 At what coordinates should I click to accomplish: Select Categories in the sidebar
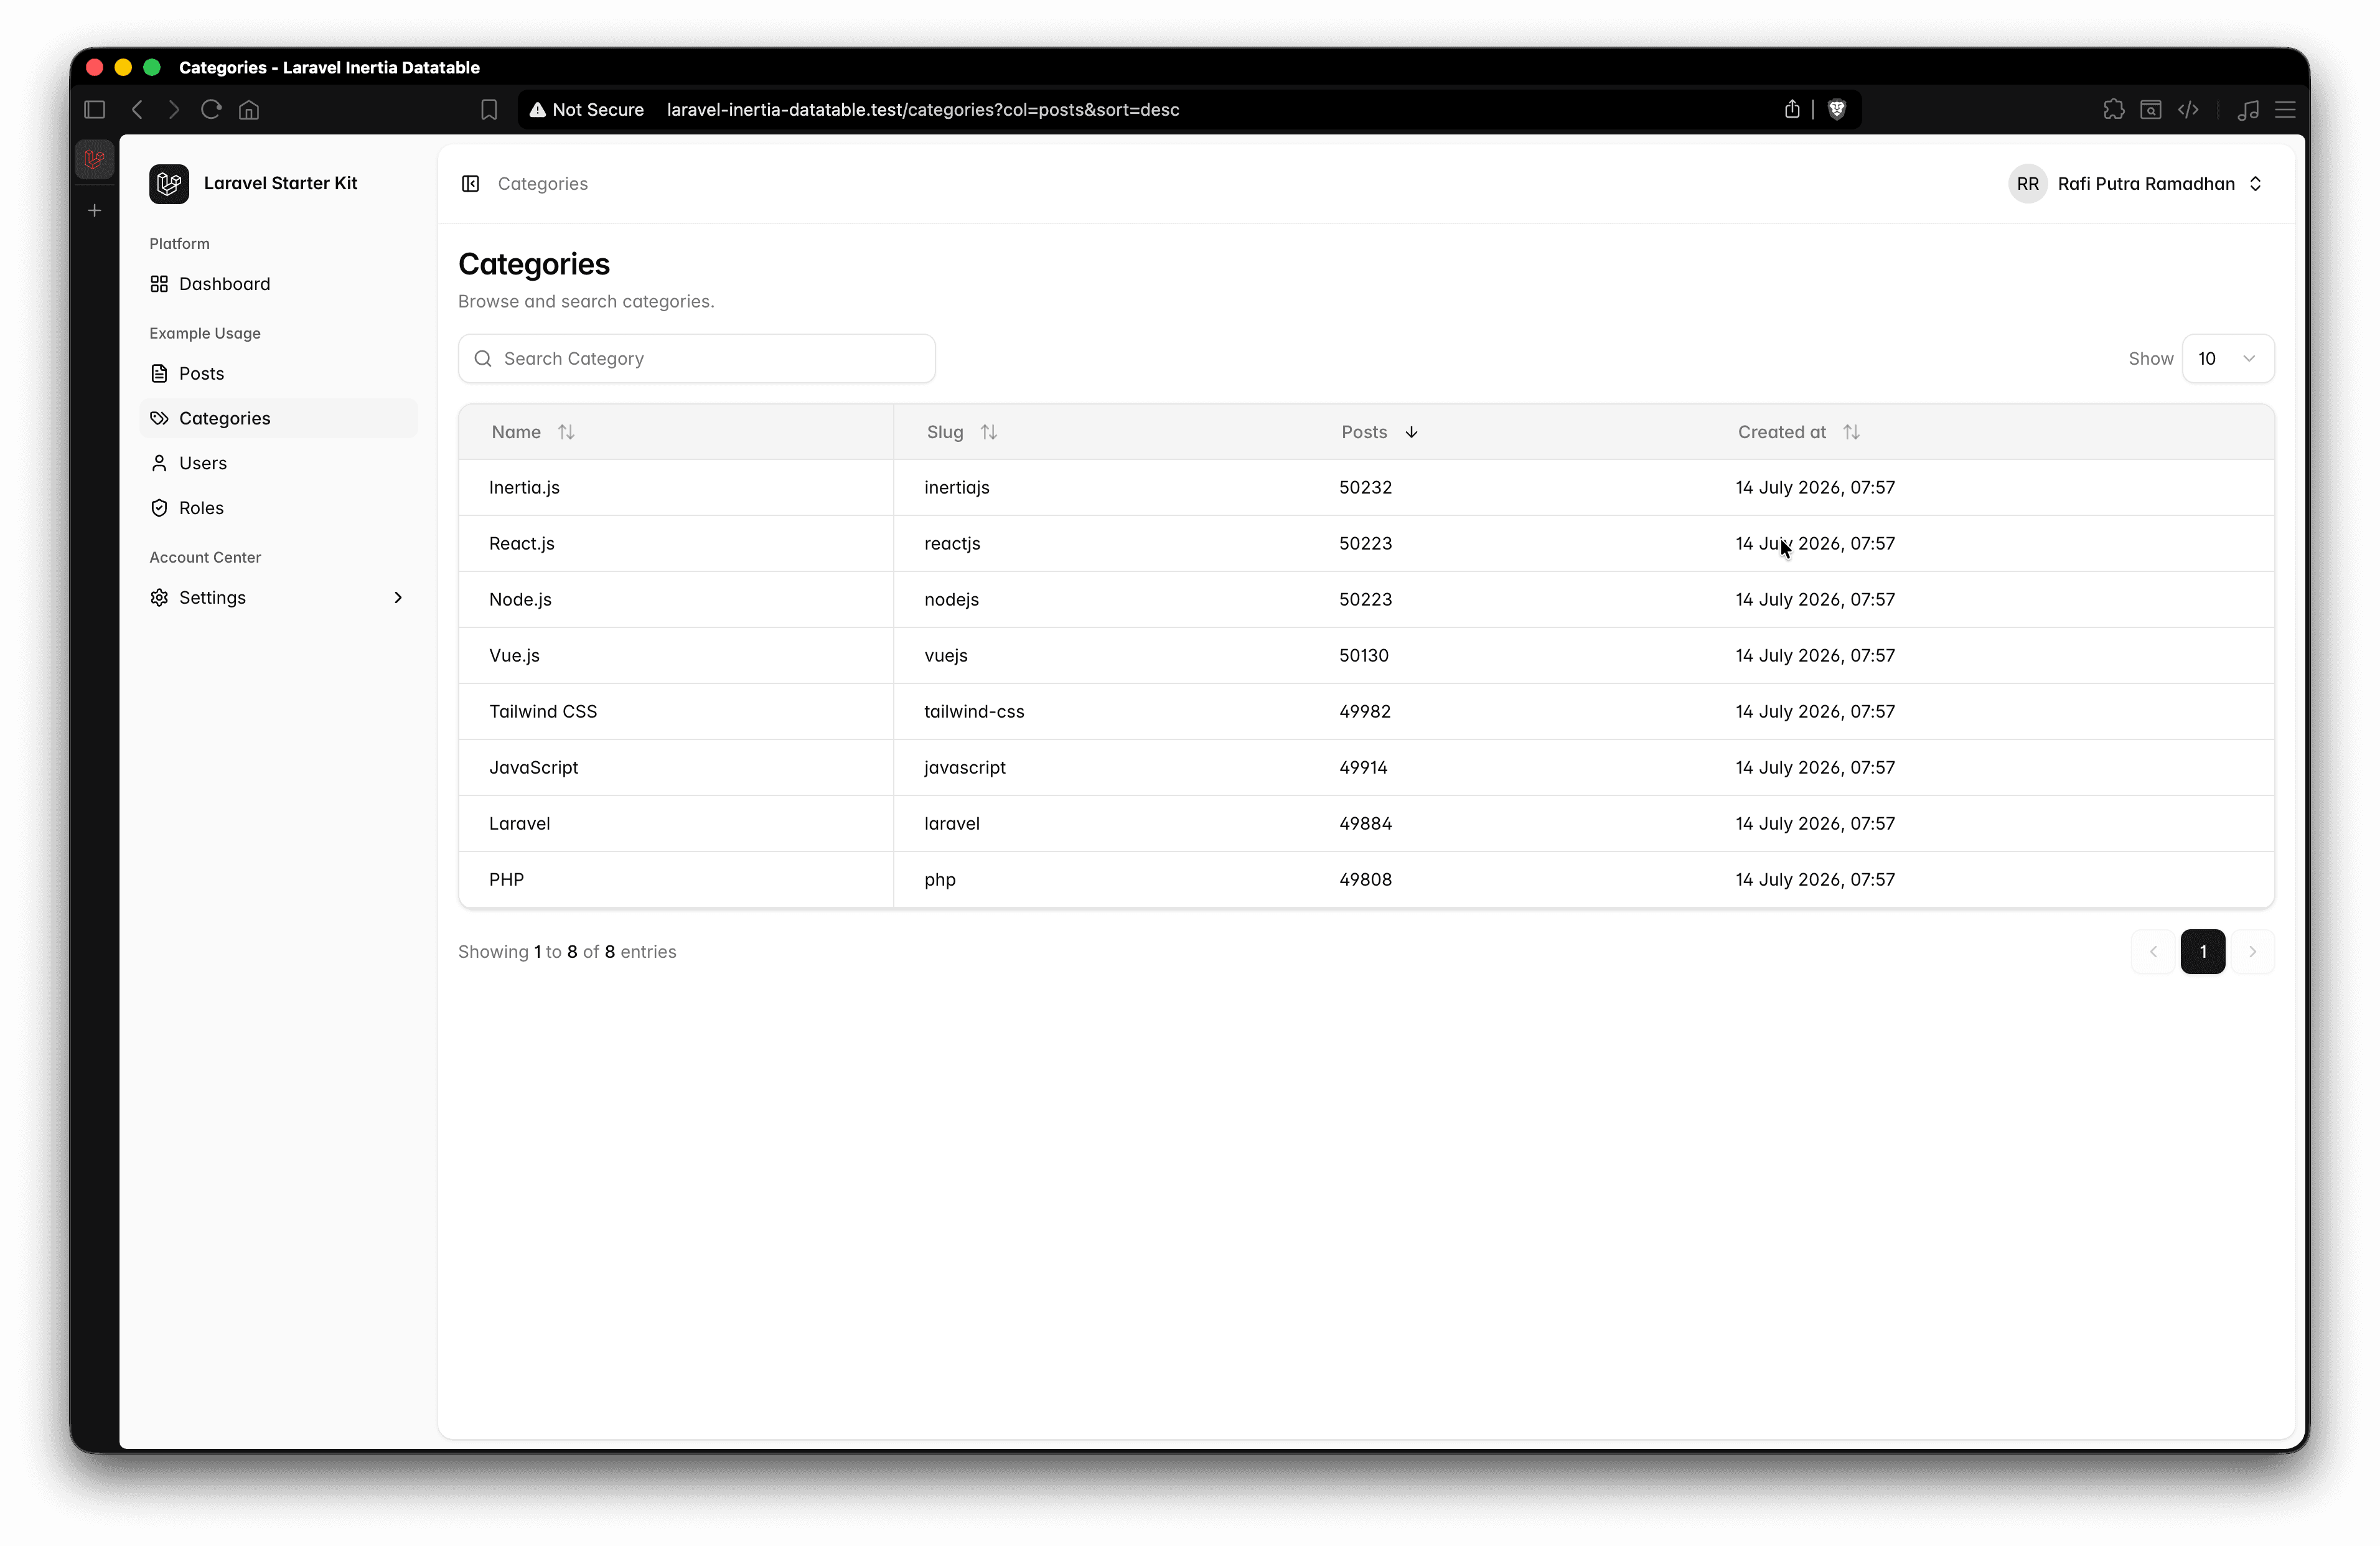pyautogui.click(x=279, y=418)
